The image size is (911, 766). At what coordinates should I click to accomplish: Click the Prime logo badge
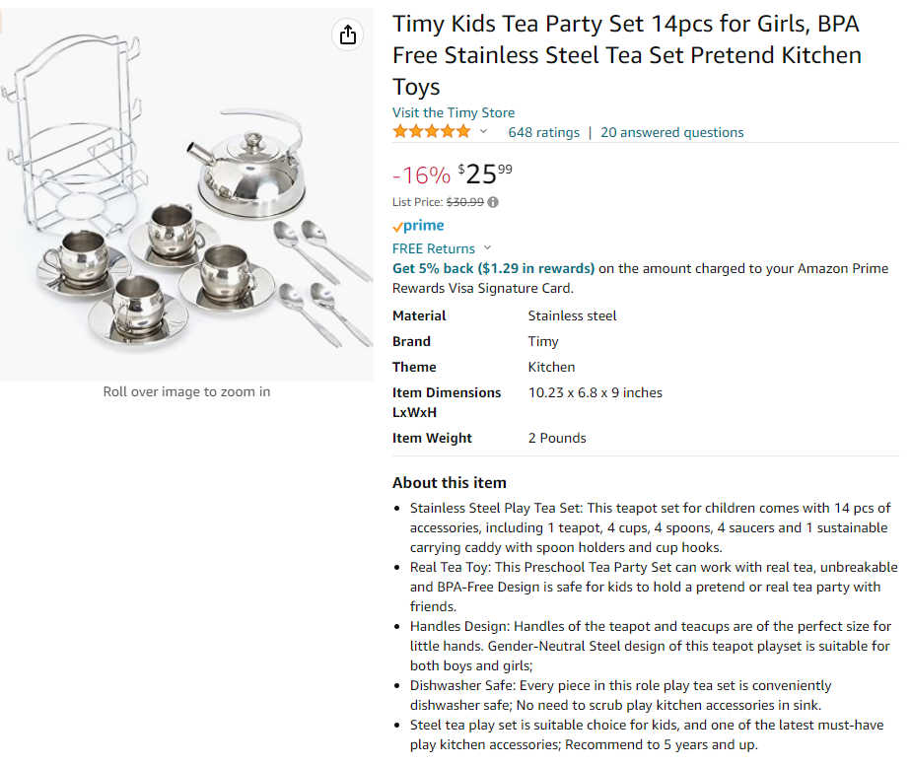[418, 226]
